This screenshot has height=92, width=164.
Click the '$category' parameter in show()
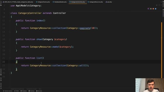(60, 39)
